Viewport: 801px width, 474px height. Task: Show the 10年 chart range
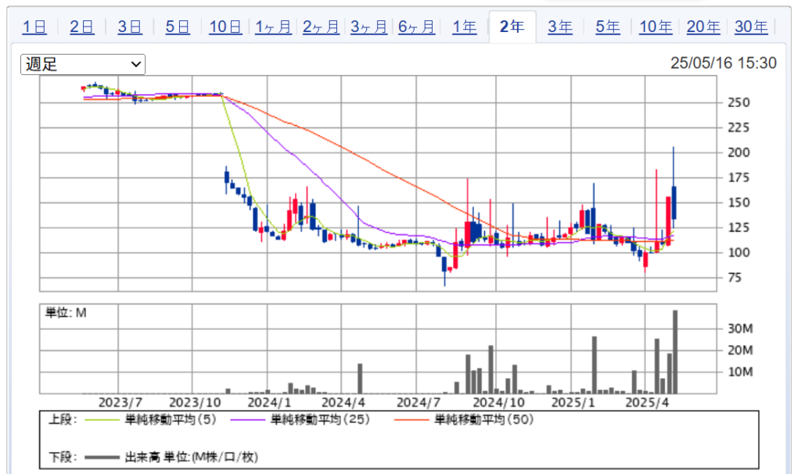(x=656, y=27)
